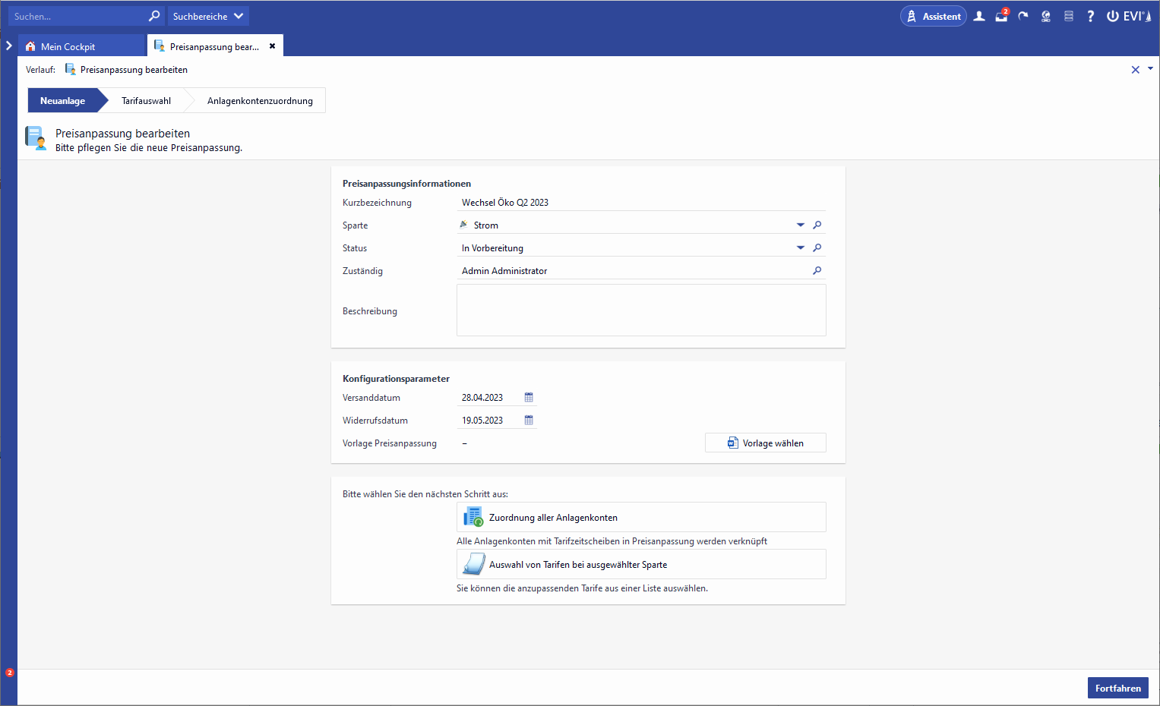This screenshot has width=1160, height=706.
Task: Click the Vorlage wählen button
Action: click(x=765, y=443)
